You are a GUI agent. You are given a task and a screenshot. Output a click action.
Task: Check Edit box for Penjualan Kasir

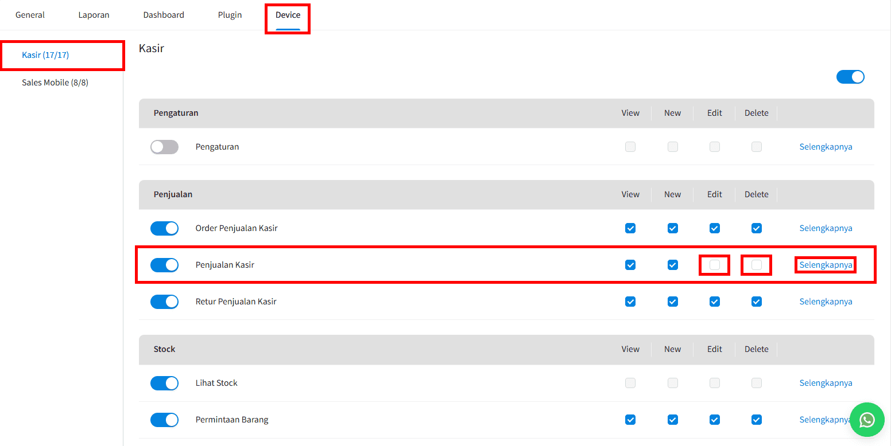tap(715, 265)
